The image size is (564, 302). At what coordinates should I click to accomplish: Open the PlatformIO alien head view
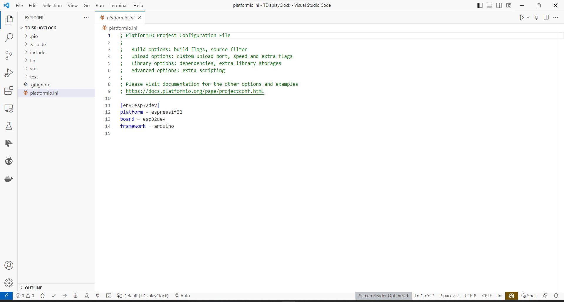9,161
